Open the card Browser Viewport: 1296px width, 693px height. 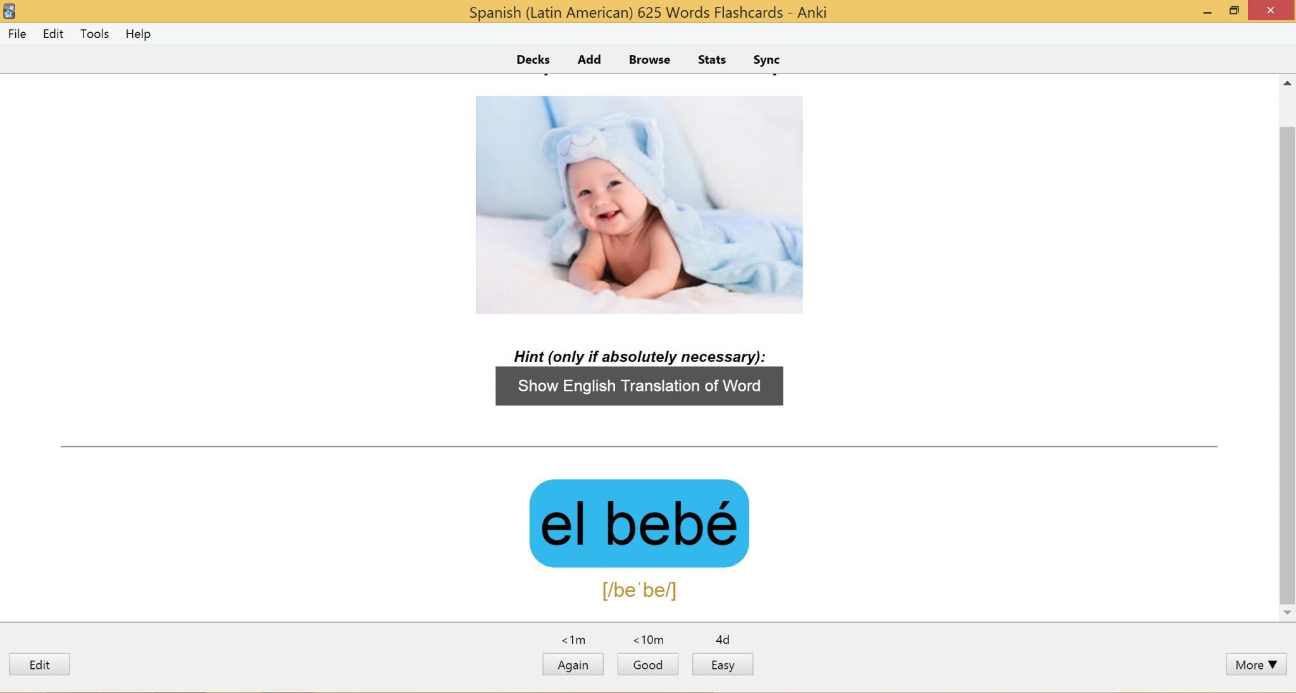[x=649, y=59]
